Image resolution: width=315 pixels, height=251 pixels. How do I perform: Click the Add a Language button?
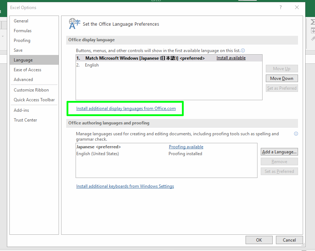point(279,152)
